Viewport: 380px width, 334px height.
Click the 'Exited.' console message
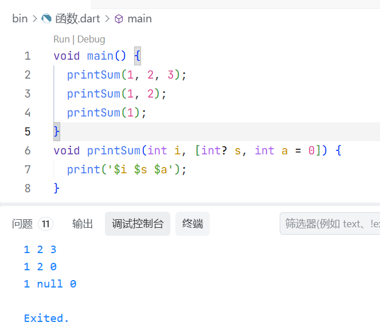coord(46,319)
